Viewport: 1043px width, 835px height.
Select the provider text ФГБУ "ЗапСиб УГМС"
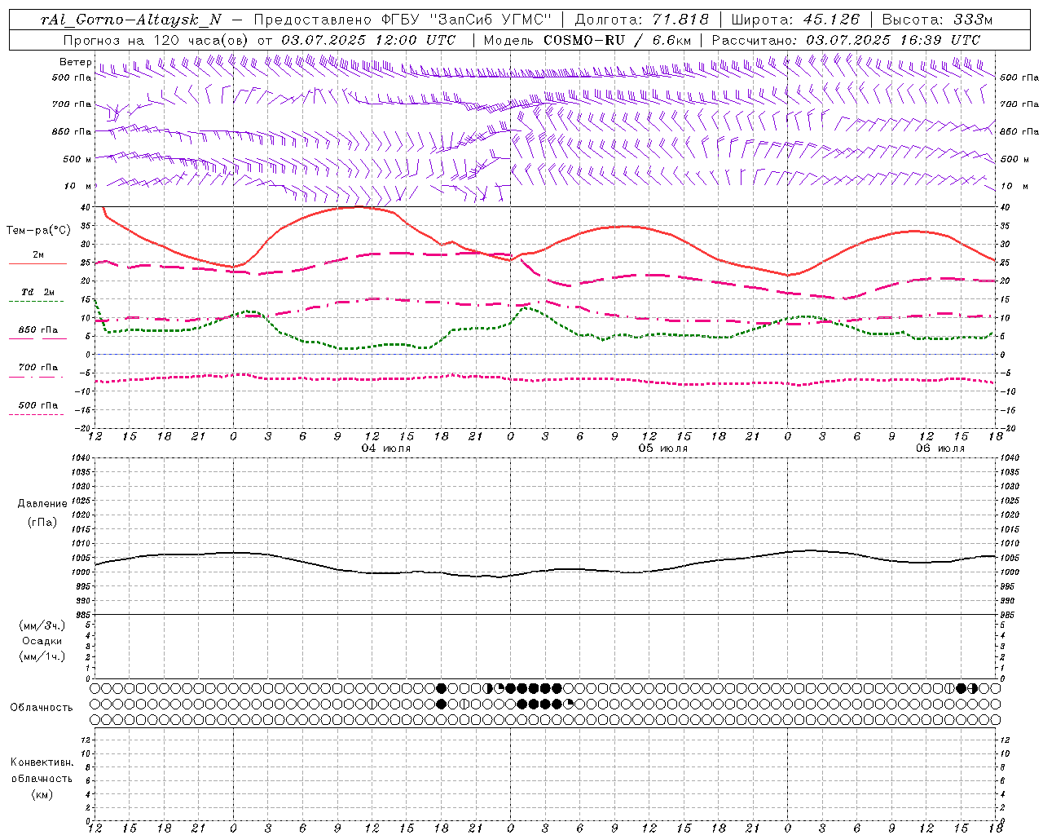(x=467, y=20)
